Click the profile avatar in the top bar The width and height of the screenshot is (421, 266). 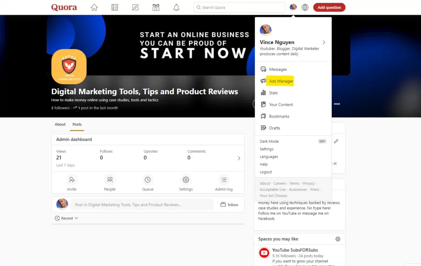point(293,7)
